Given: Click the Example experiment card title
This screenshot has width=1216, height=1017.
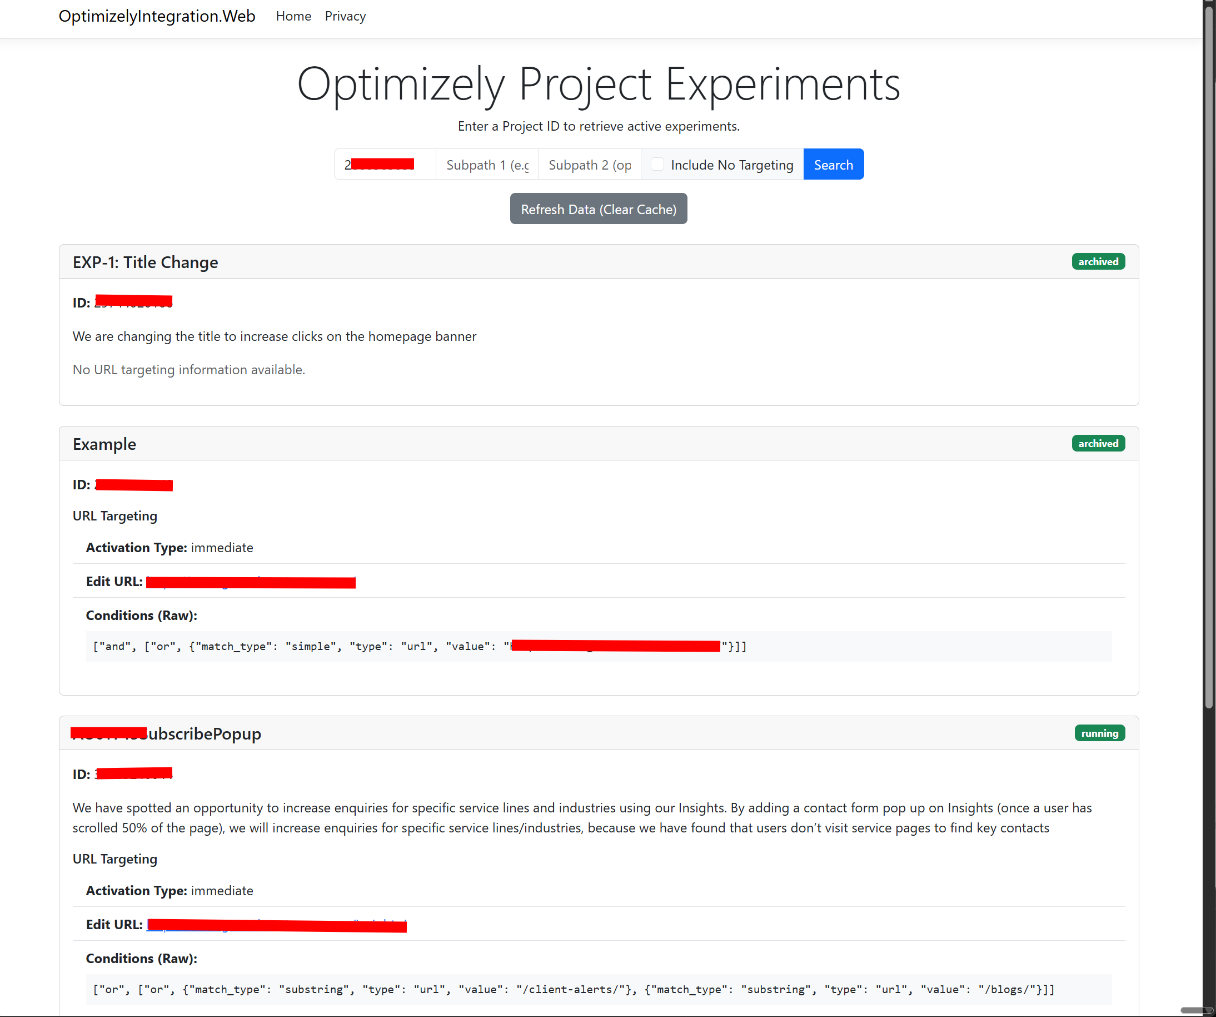Looking at the screenshot, I should (x=104, y=444).
